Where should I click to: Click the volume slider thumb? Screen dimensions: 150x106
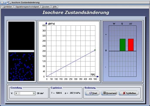pyautogui.click(x=19, y=93)
